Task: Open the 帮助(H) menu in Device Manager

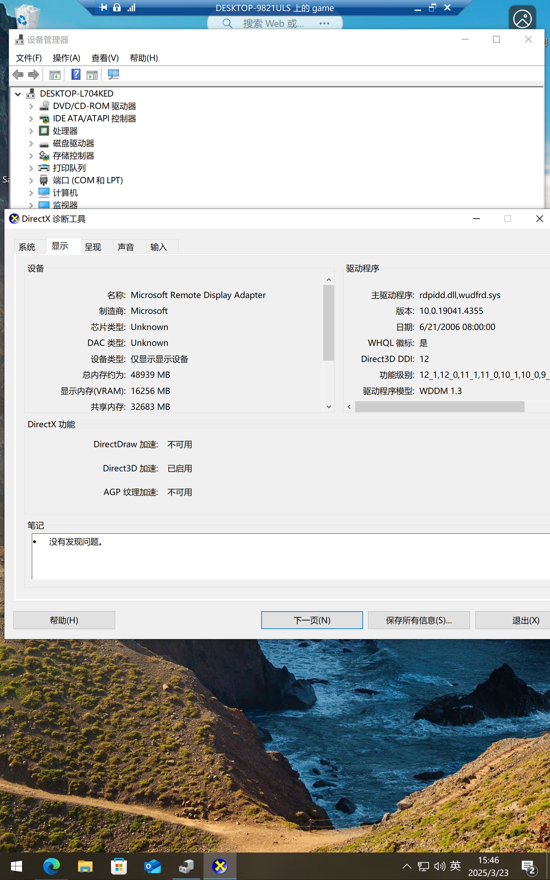Action: point(144,58)
